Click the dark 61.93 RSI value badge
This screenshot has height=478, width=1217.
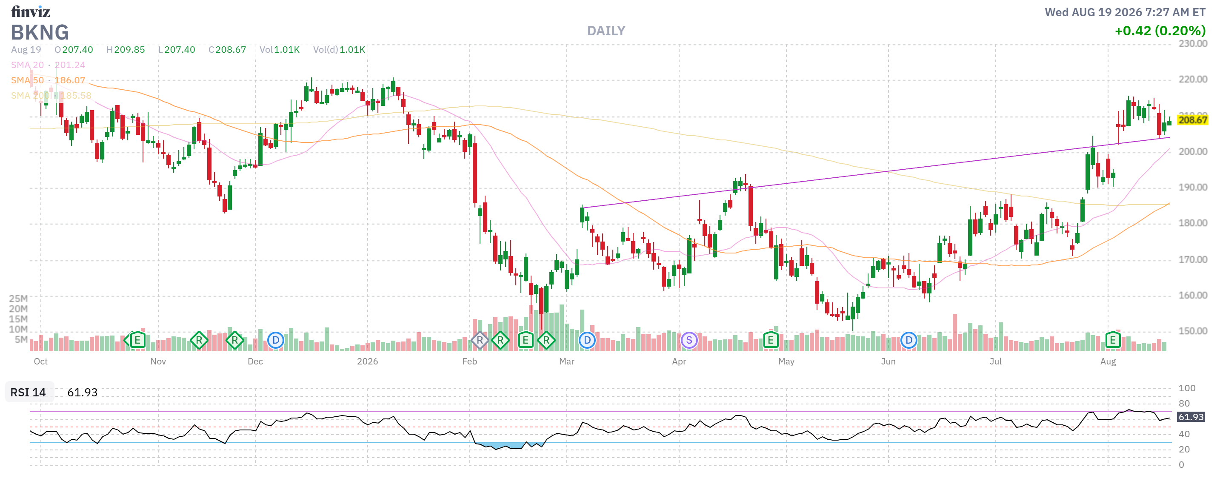1191,417
